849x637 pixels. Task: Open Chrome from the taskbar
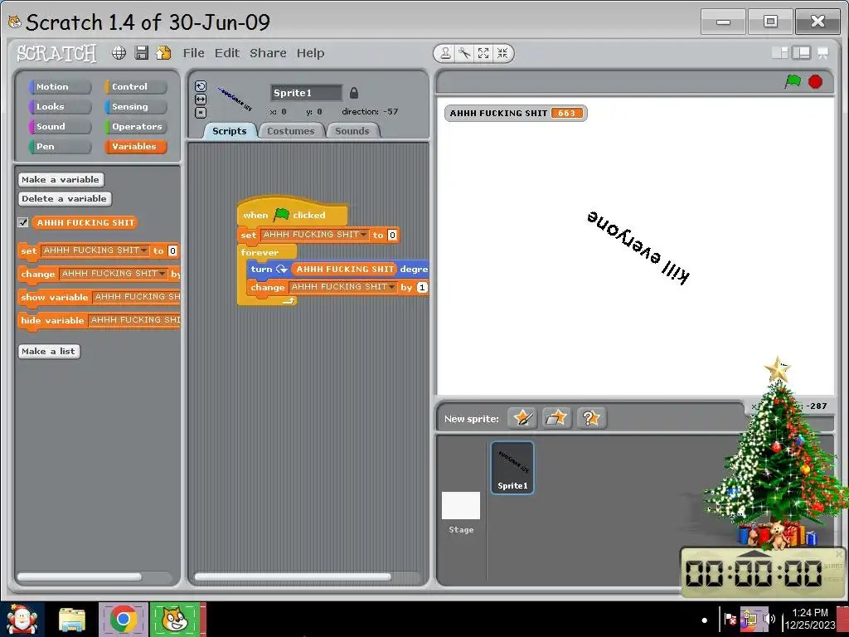(124, 620)
